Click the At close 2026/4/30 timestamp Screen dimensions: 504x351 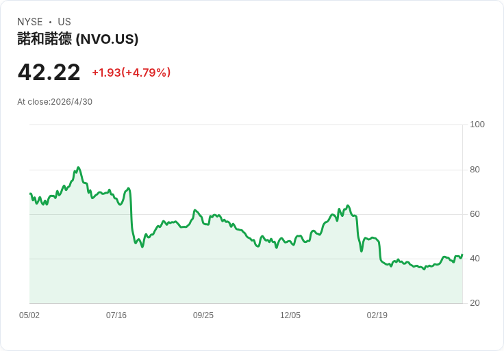[55, 102]
